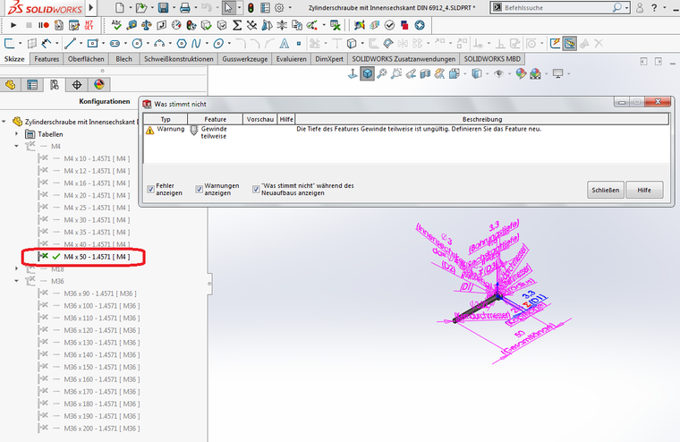
Task: Click the Hilfe button in the dialog
Action: click(644, 190)
